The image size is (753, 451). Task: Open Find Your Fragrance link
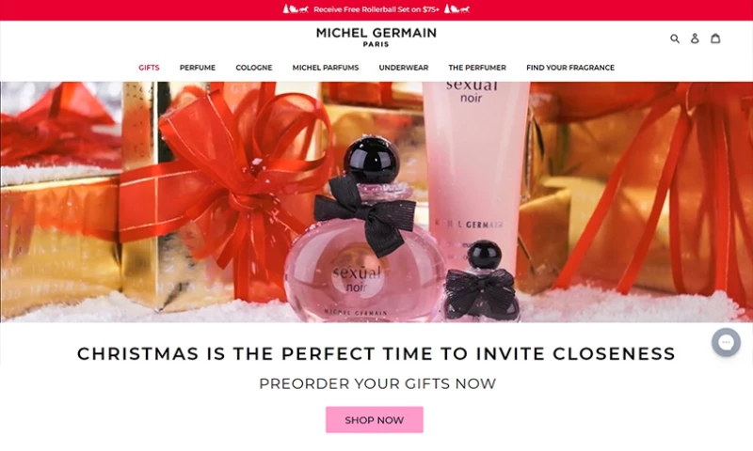point(570,68)
